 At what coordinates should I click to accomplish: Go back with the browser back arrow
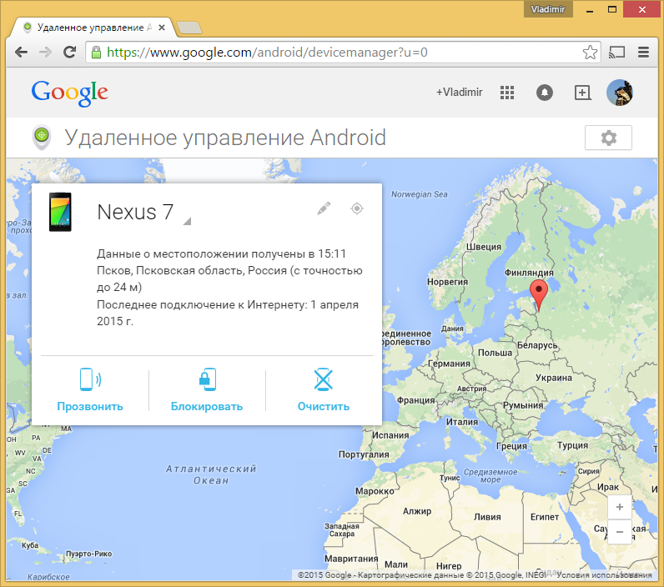tap(21, 52)
